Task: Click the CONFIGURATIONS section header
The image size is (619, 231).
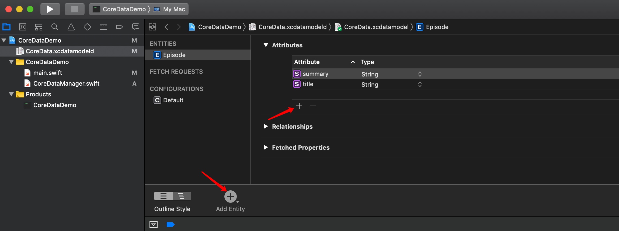Action: point(177,89)
